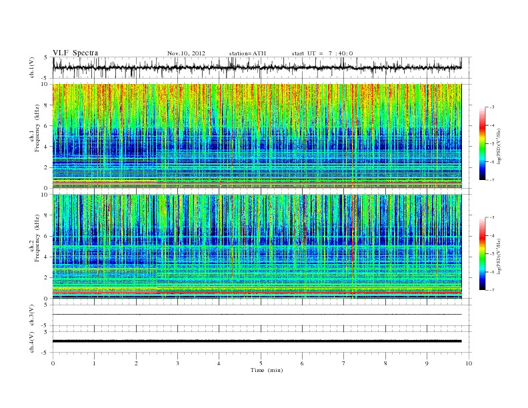
Task: Click the "-7" label on ch.2 colorbar
Action: coord(492,290)
